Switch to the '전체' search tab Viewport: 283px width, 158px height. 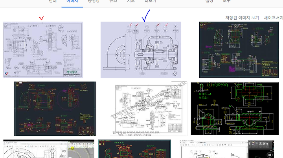(x=53, y=1)
